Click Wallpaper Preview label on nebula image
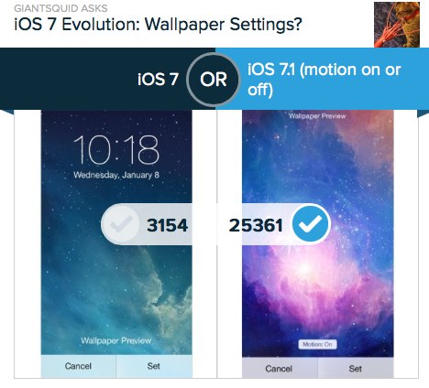The image size is (429, 388). [317, 116]
